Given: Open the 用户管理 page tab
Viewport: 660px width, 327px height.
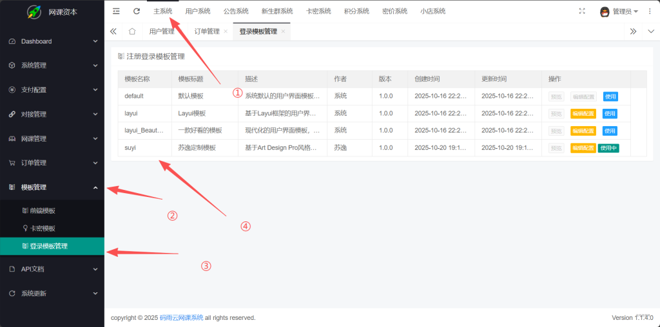Looking at the screenshot, I should pos(162,32).
